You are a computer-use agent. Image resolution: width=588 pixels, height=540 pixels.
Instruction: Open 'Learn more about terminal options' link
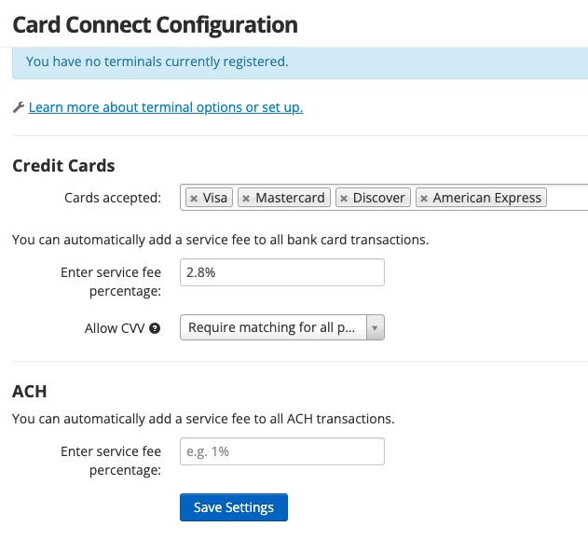(x=166, y=107)
